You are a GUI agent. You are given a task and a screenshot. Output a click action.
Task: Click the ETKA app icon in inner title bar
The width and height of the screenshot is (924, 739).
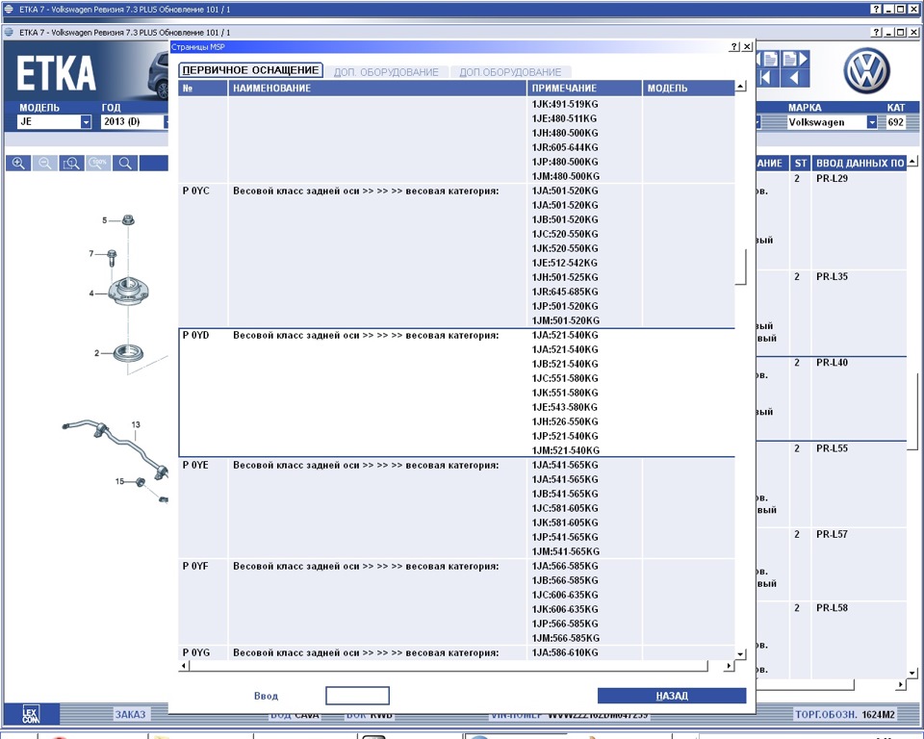click(x=9, y=32)
